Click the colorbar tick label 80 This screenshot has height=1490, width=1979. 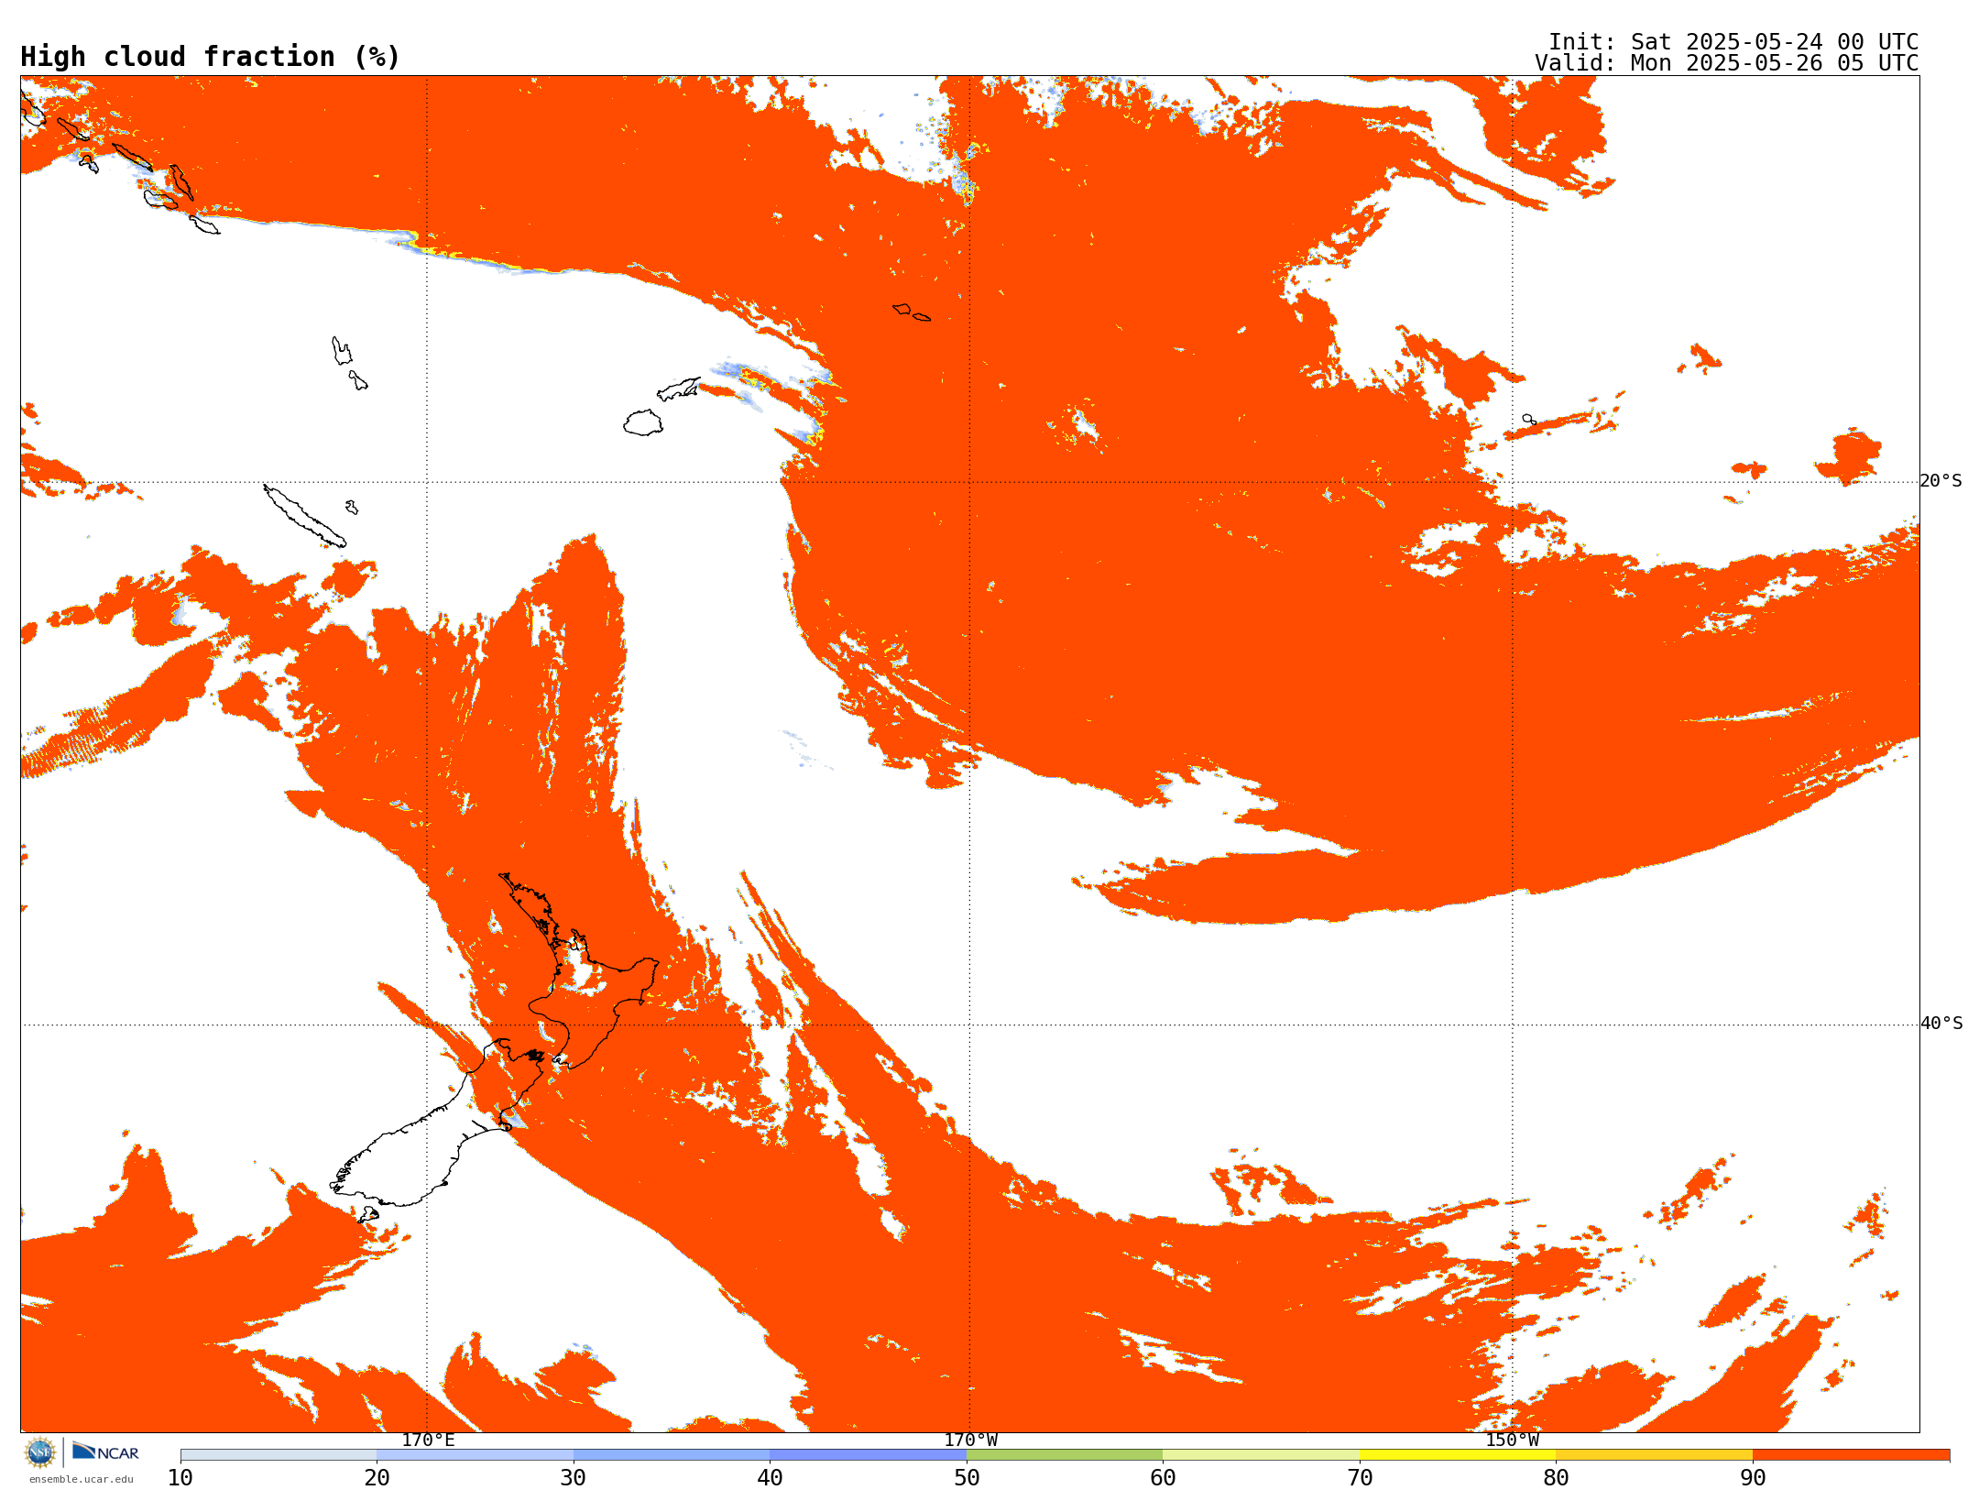point(1556,1478)
